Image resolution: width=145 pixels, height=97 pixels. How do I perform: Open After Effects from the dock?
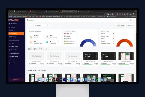(x=64, y=79)
